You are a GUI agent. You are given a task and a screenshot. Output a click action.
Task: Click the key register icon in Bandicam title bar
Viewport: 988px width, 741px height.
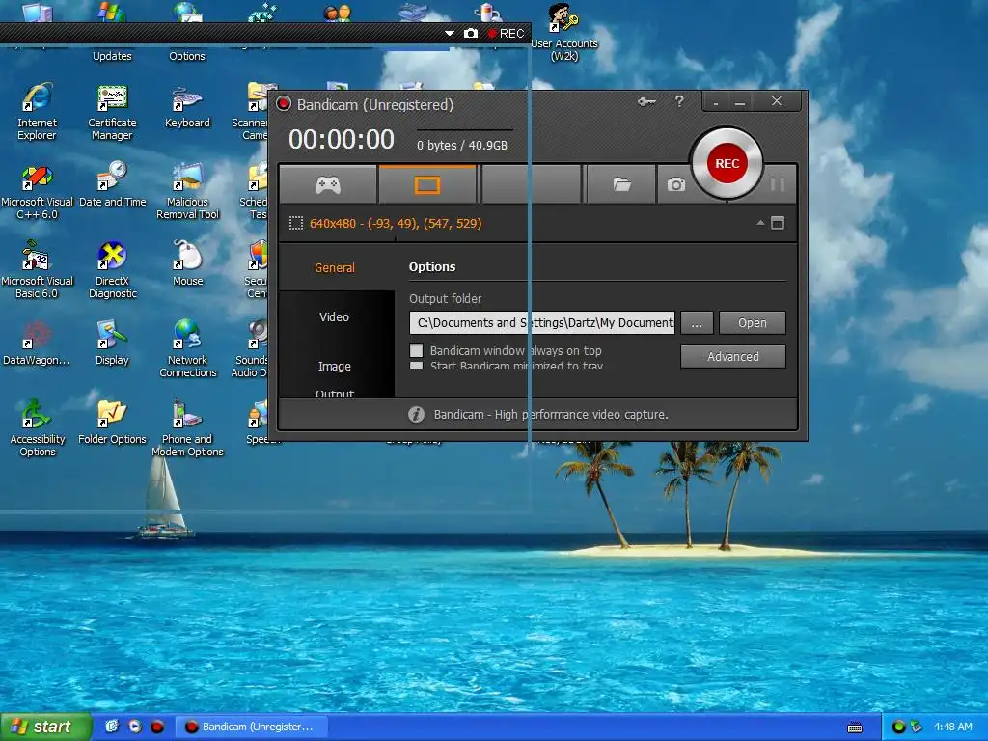click(x=646, y=101)
